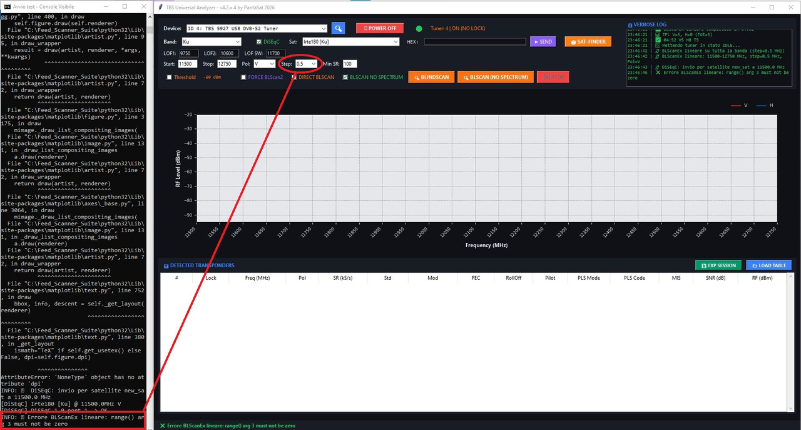Click the Mod column header
The width and height of the screenshot is (801, 430).
click(433, 278)
